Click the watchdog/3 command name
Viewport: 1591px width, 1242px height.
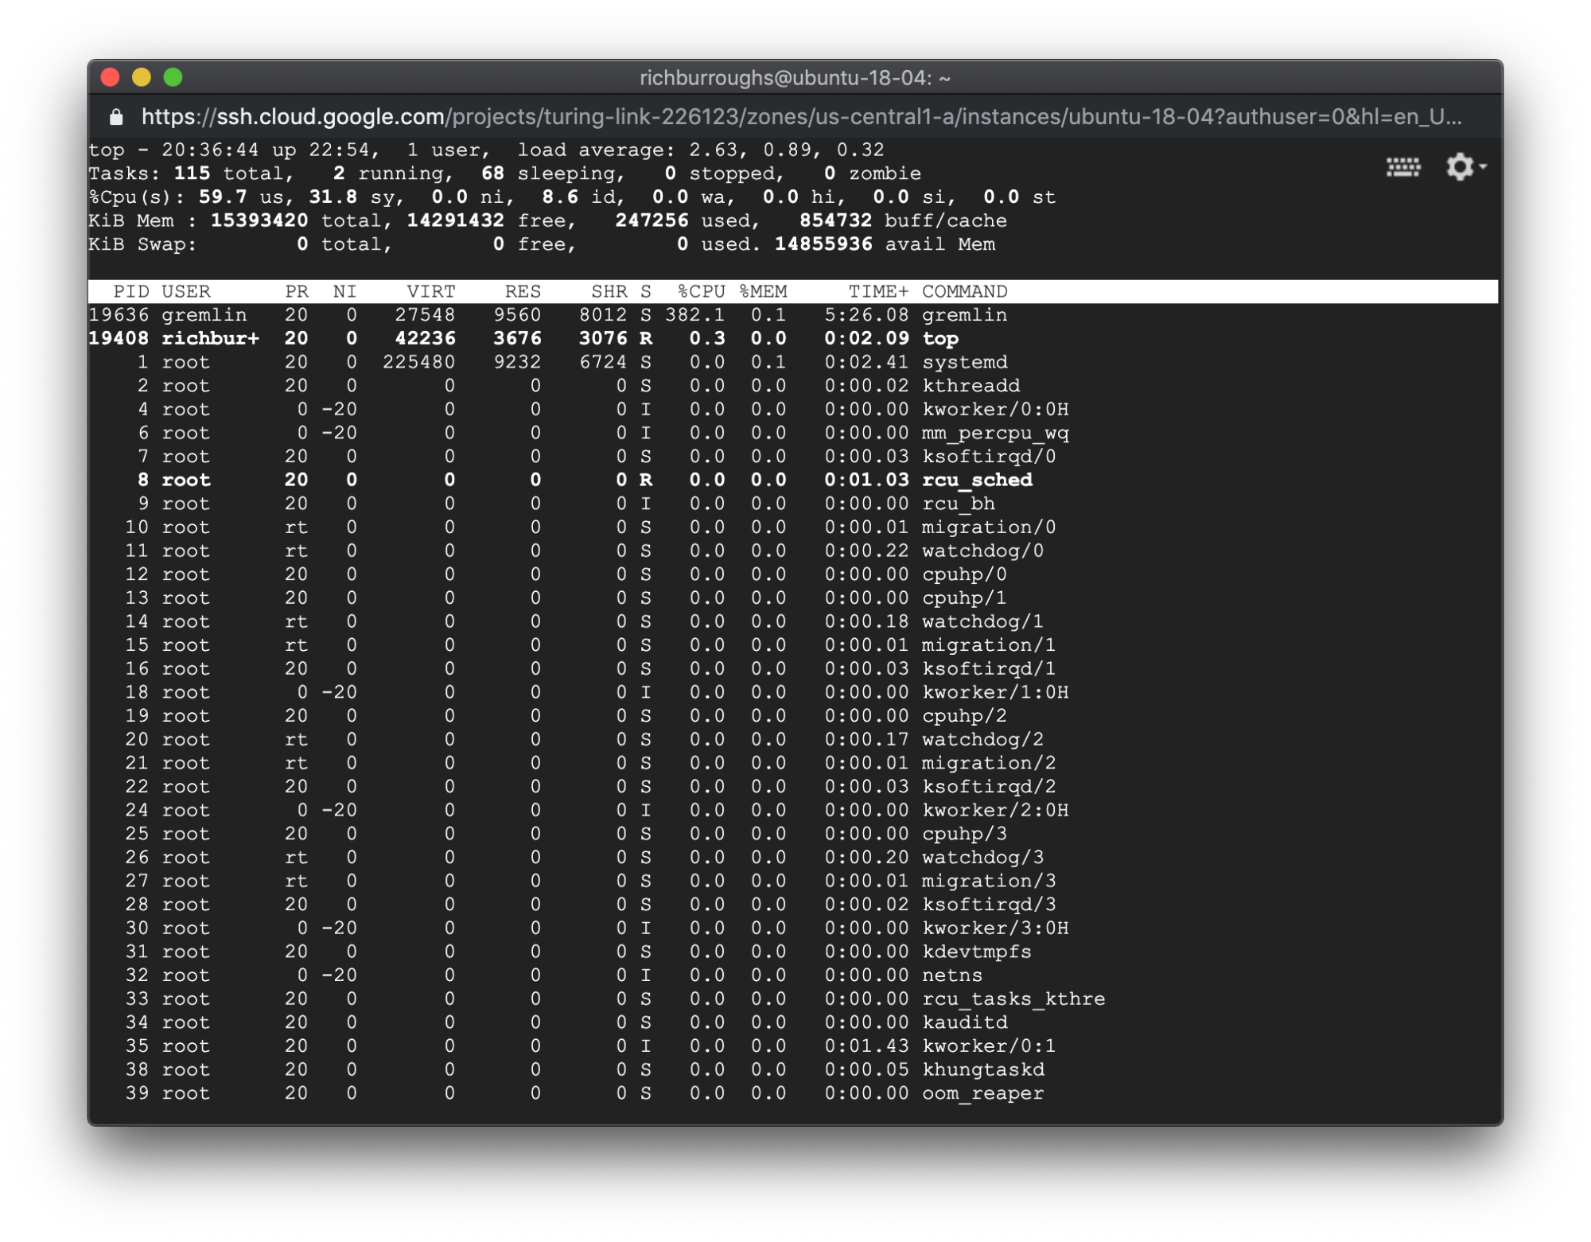(982, 858)
